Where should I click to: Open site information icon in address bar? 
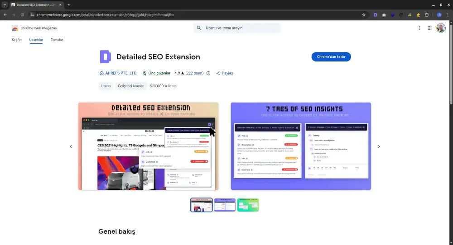pyautogui.click(x=32, y=15)
